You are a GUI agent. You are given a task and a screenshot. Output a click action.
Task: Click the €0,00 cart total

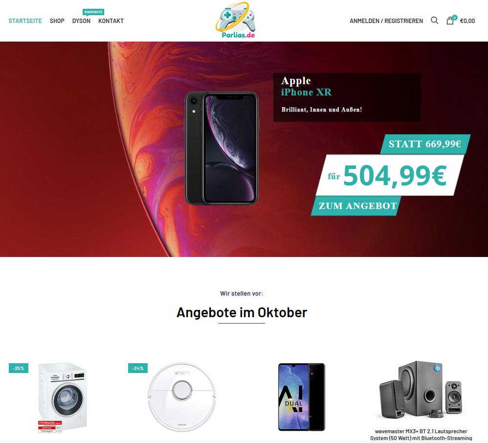point(467,21)
